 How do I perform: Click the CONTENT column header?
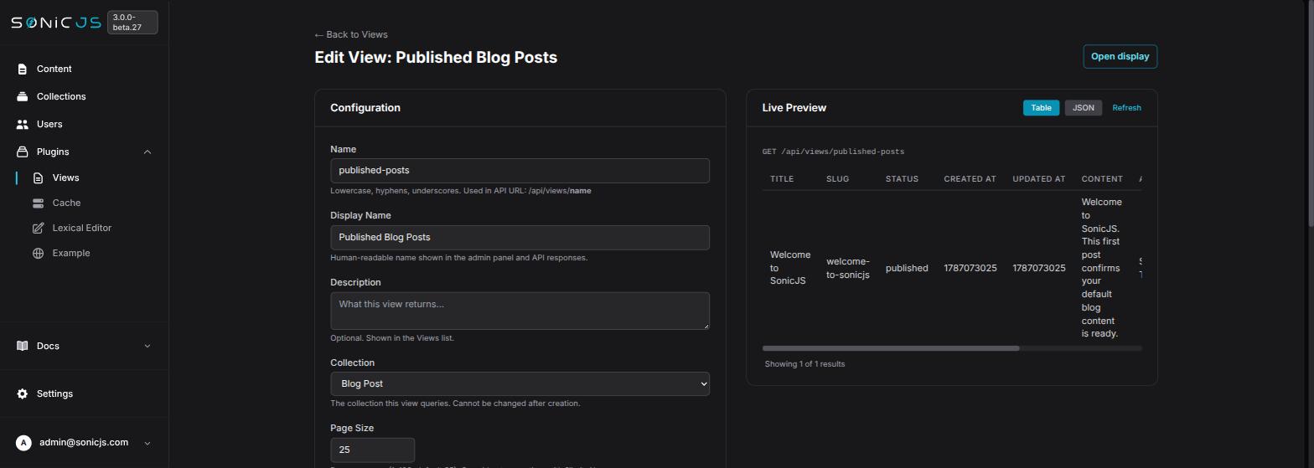[x=1102, y=179]
